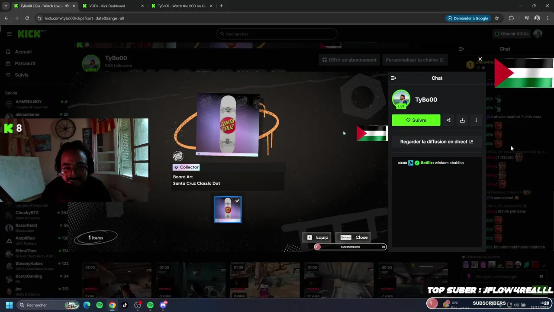Open SteamyKakes channel in sidebar
Screen dimensions: 554x312
(x=36, y=266)
